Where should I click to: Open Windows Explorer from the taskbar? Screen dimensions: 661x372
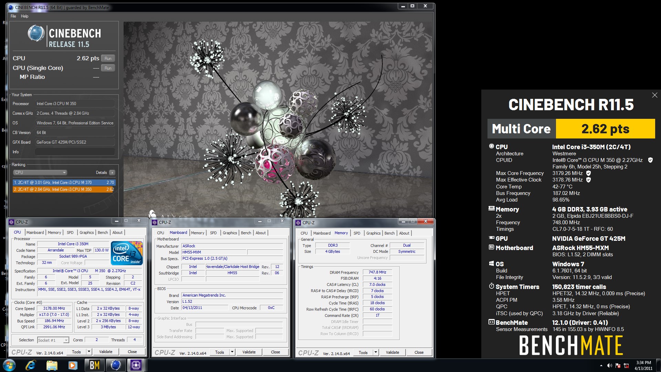tap(52, 365)
